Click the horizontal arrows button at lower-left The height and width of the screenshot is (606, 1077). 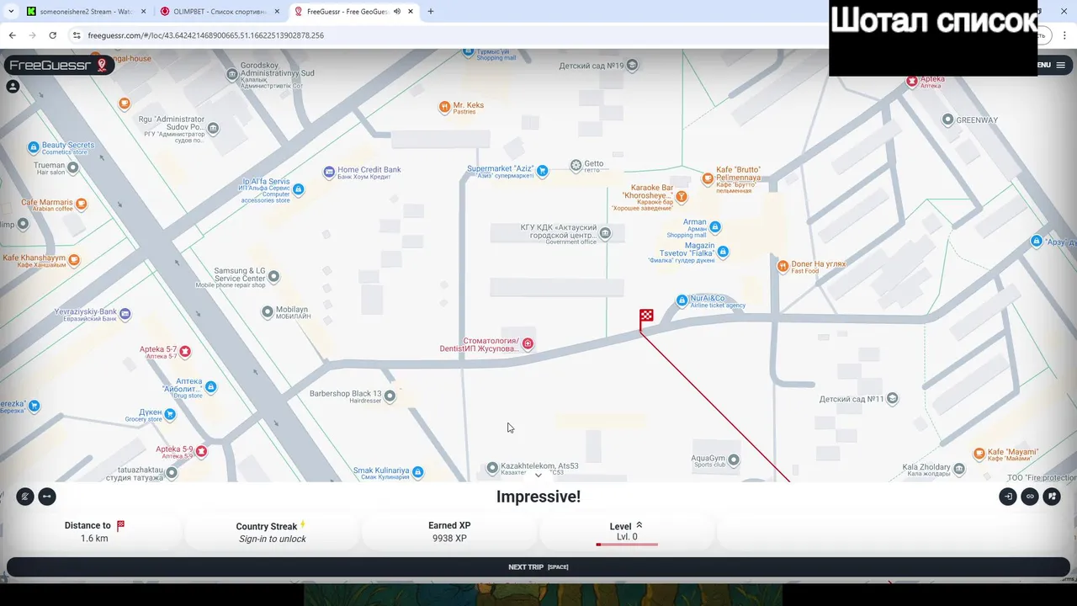point(47,497)
